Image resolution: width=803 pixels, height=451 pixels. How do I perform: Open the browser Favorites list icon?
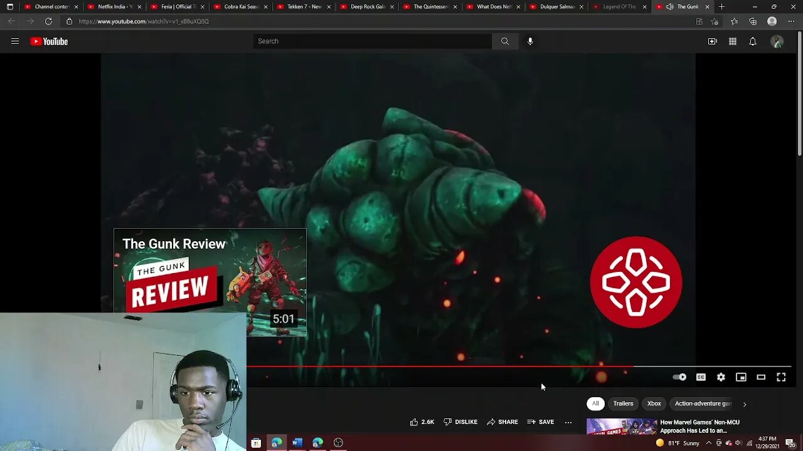[735, 21]
